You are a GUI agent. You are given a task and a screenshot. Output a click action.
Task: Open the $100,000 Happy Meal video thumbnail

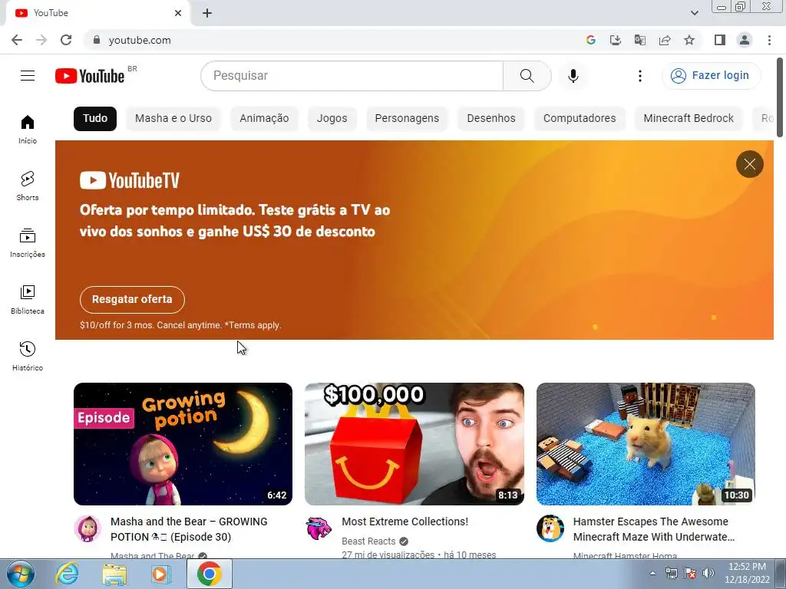pyautogui.click(x=414, y=444)
